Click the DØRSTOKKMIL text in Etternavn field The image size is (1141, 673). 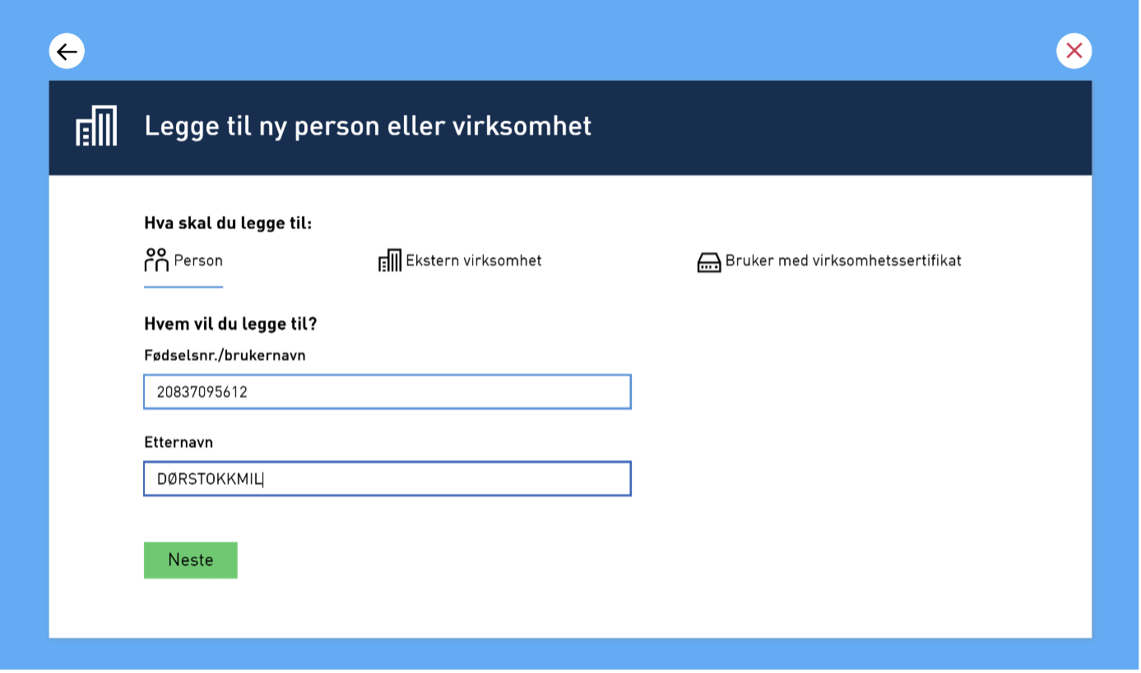pos(206,478)
